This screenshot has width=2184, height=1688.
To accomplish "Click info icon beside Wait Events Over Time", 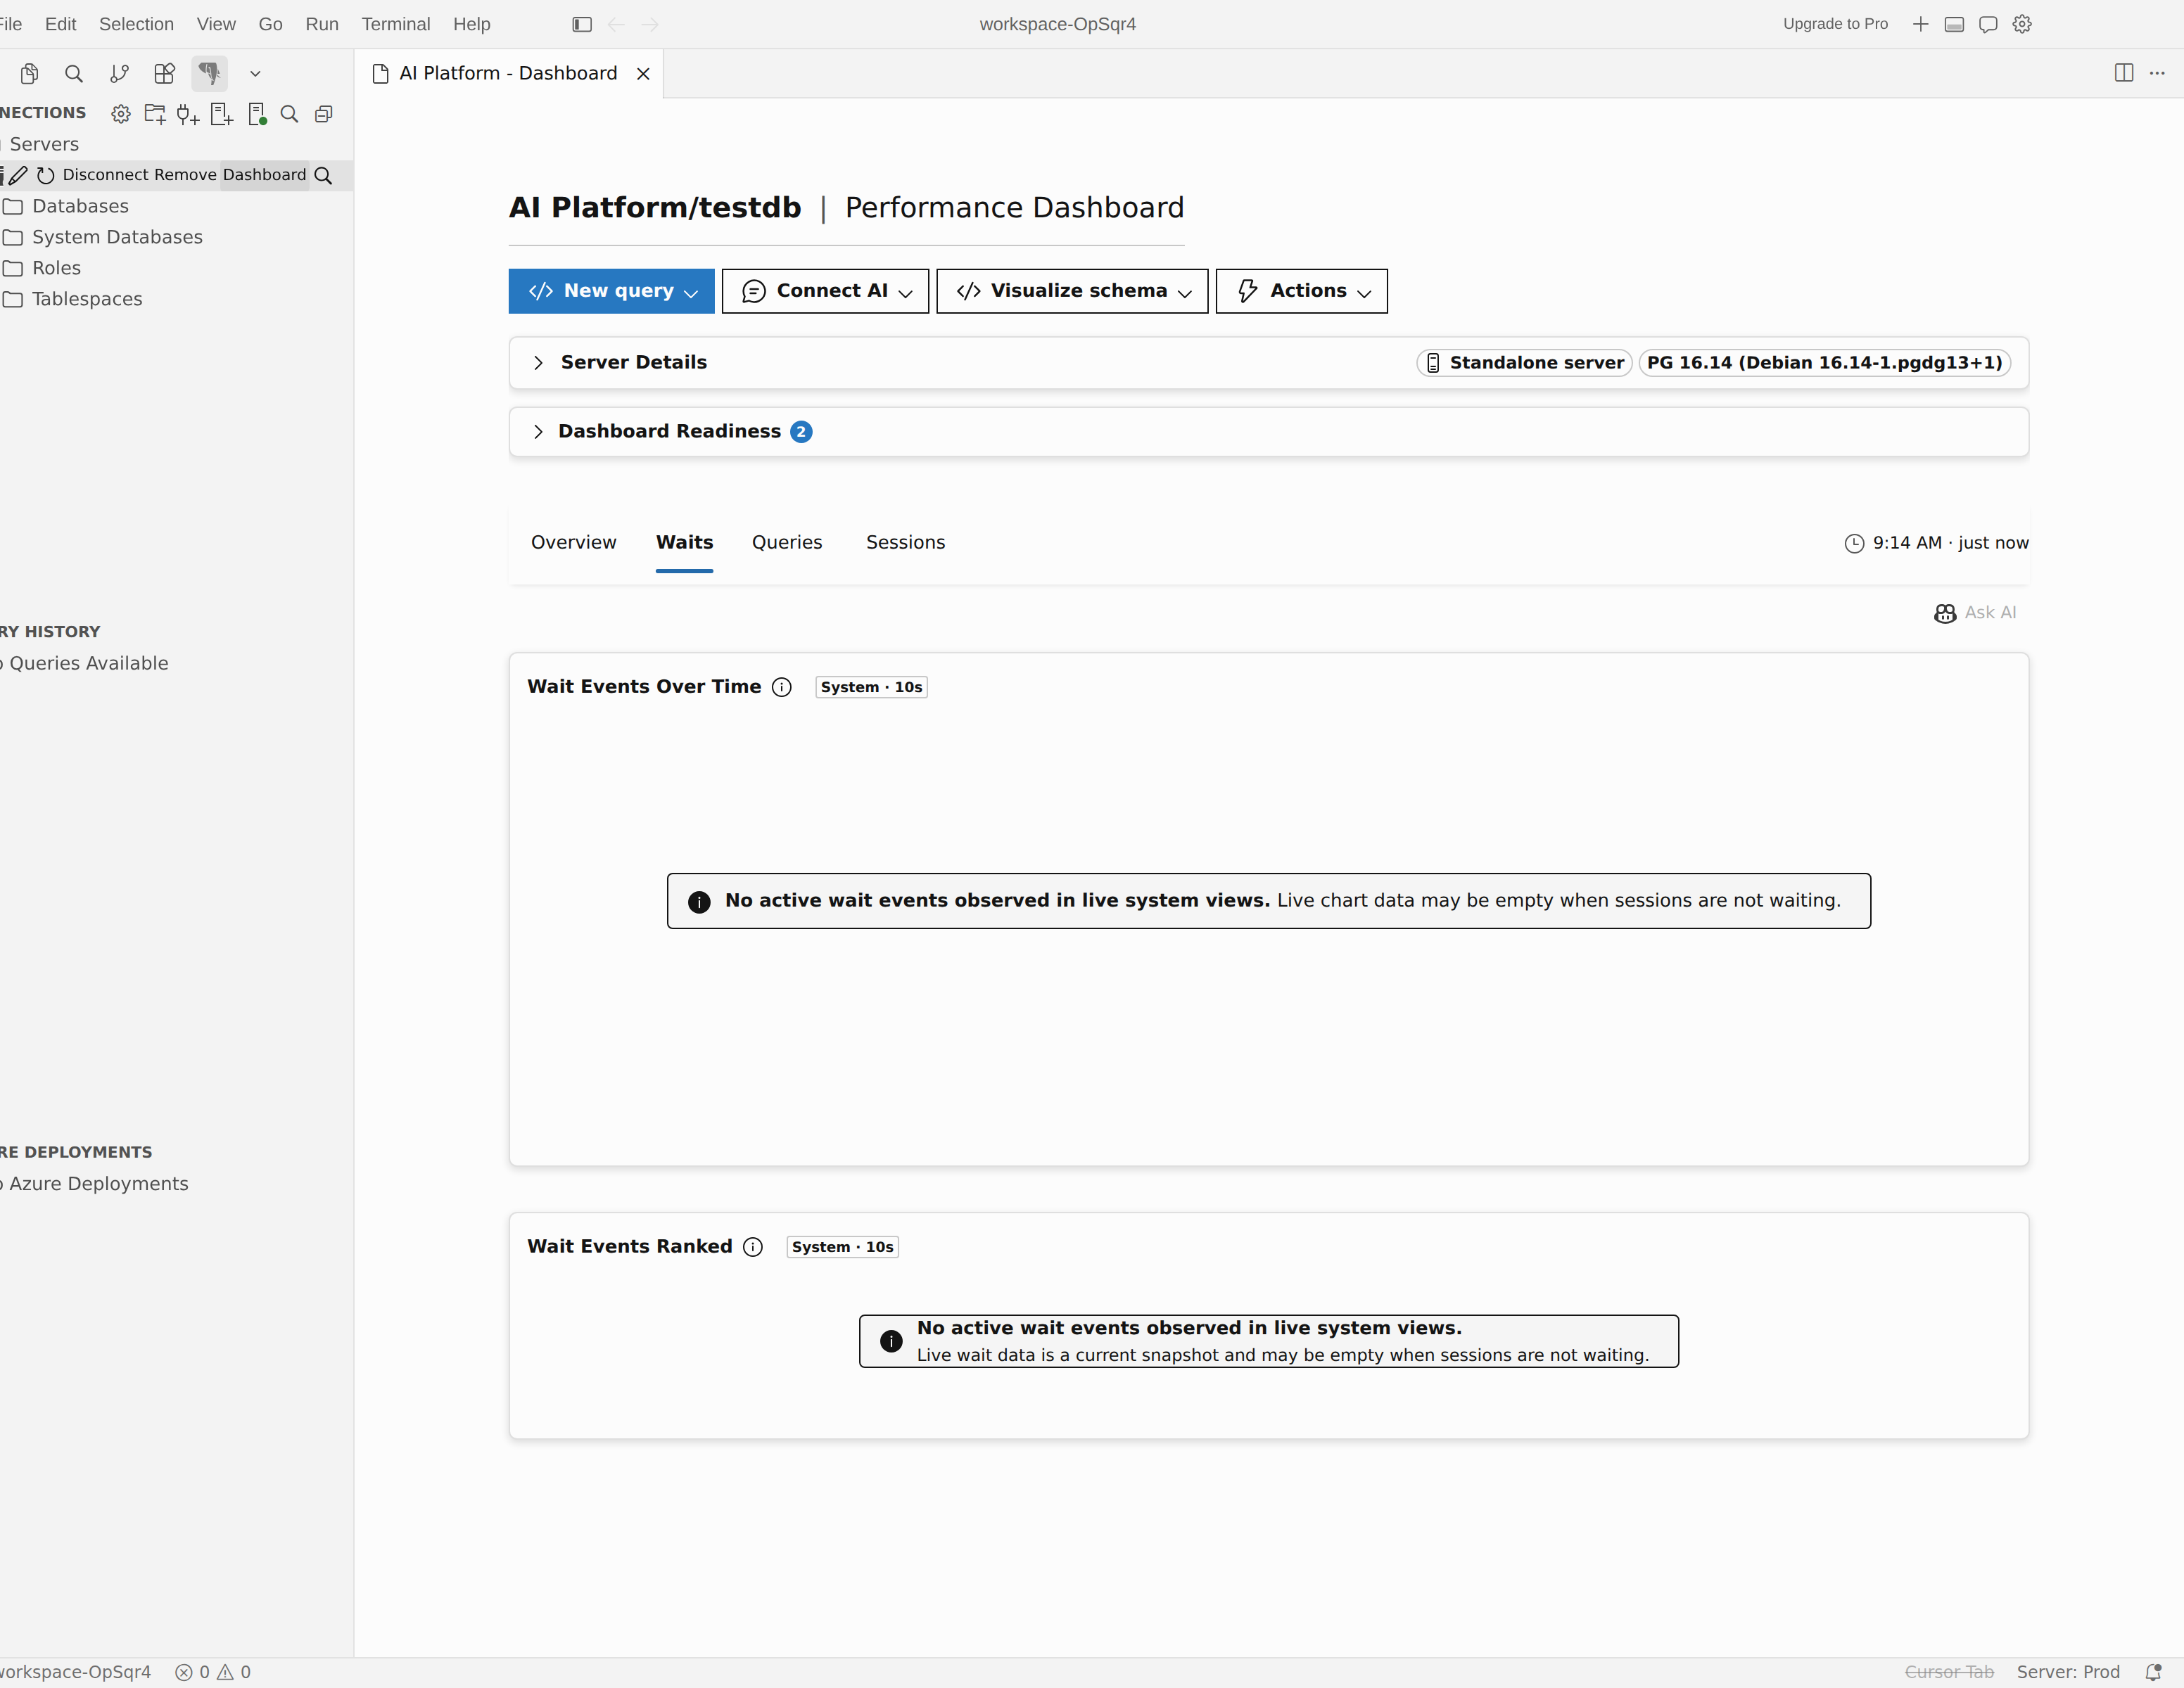I will tap(782, 686).
